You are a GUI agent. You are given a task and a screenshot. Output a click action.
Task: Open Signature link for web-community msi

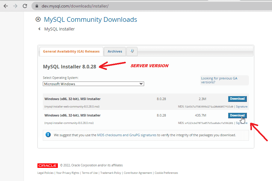(241, 107)
